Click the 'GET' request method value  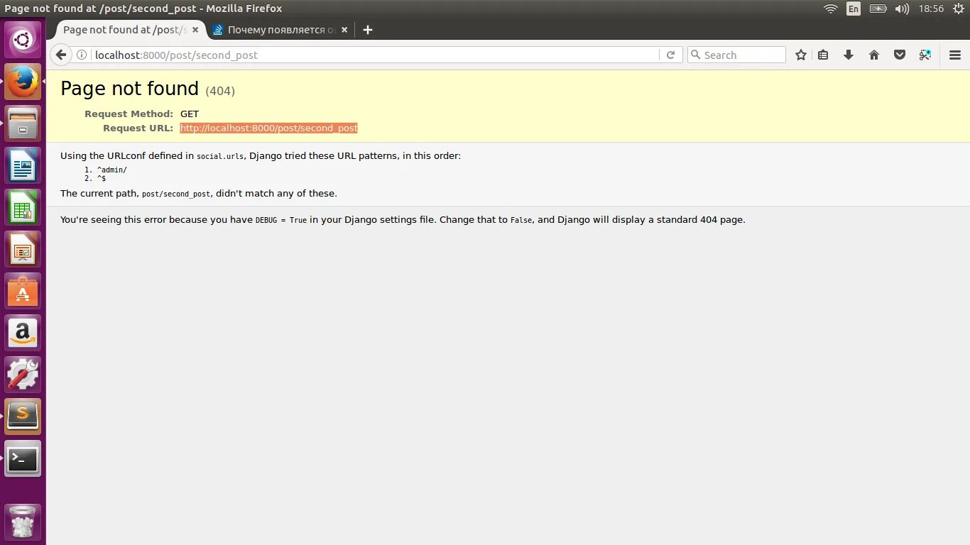tap(190, 114)
